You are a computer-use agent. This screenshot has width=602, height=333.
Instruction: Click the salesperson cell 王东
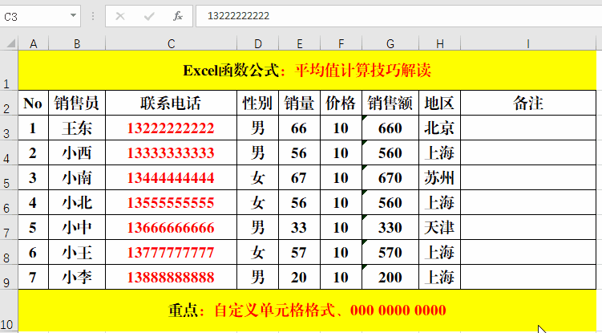click(x=77, y=128)
